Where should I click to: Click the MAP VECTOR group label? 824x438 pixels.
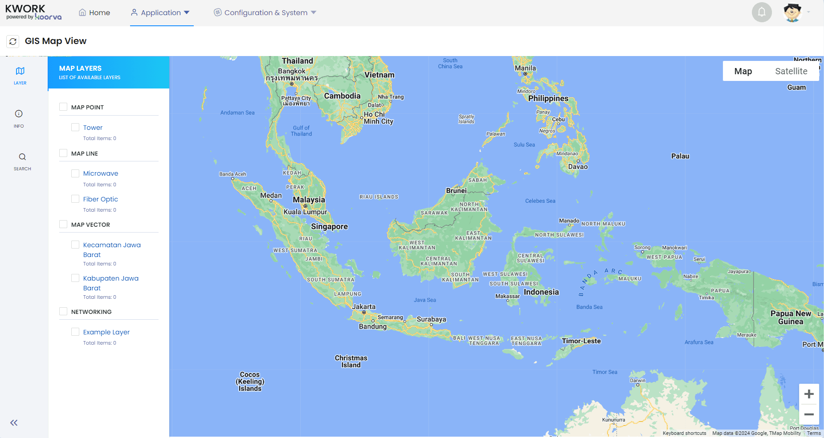pyautogui.click(x=90, y=225)
